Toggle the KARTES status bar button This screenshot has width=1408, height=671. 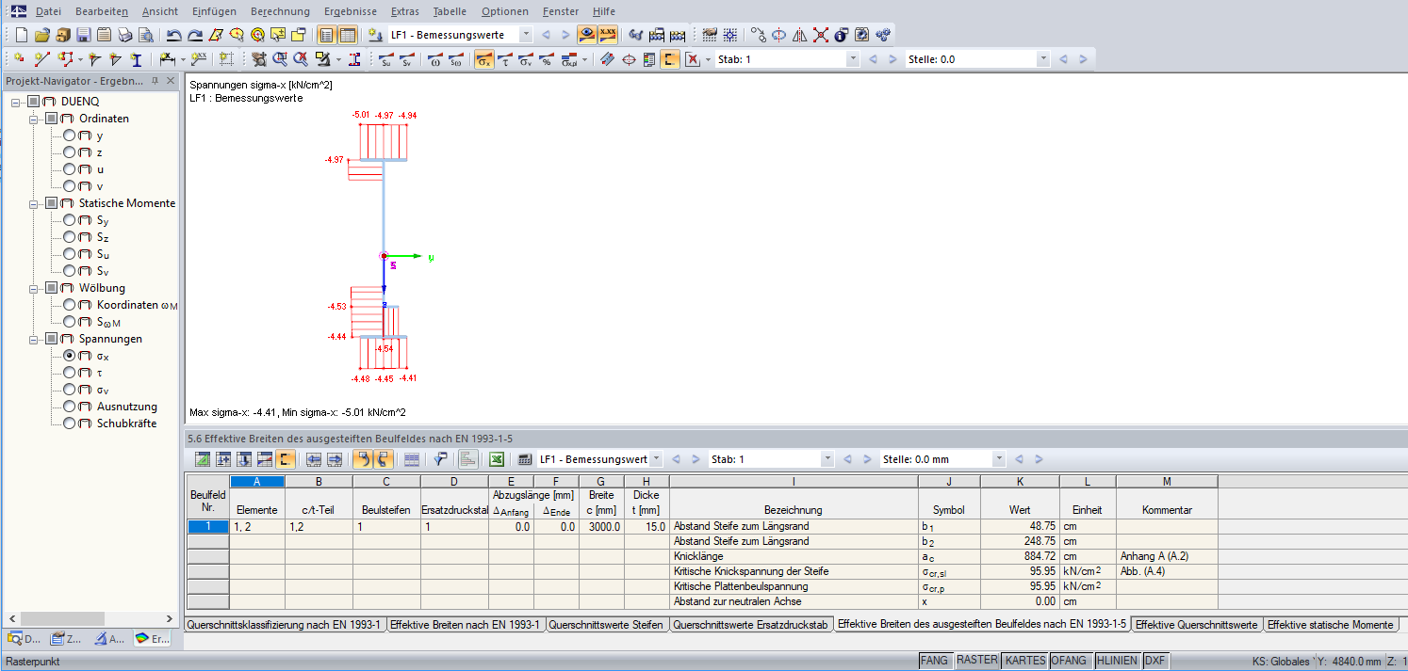point(1025,661)
